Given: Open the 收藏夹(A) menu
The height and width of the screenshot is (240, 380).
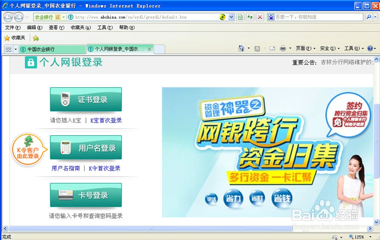Looking at the screenshot, I should point(81,27).
